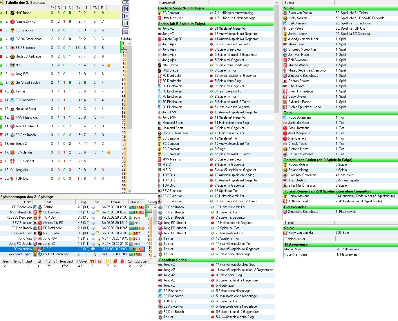This screenshot has width=398, height=321.
Task: Show the away table using the bottom 1:1 button
Action: pos(126,24)
